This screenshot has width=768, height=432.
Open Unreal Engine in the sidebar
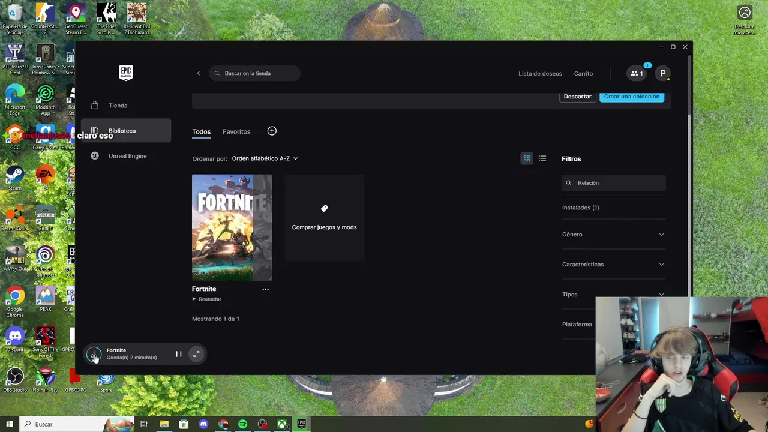126,156
